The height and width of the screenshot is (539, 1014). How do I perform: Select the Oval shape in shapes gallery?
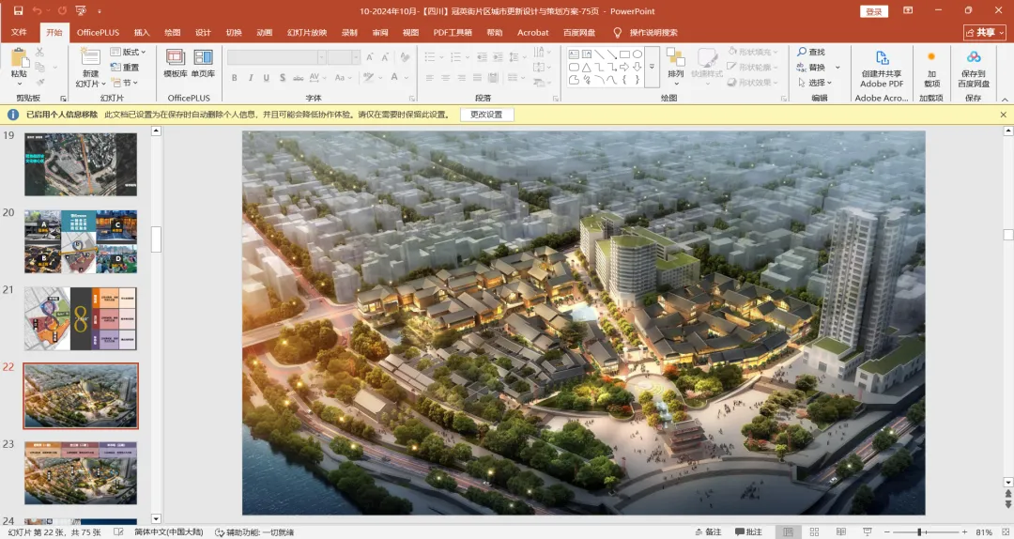(x=637, y=54)
